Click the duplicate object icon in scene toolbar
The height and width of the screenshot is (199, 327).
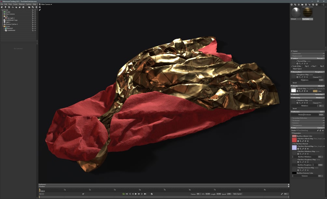point(33,7)
